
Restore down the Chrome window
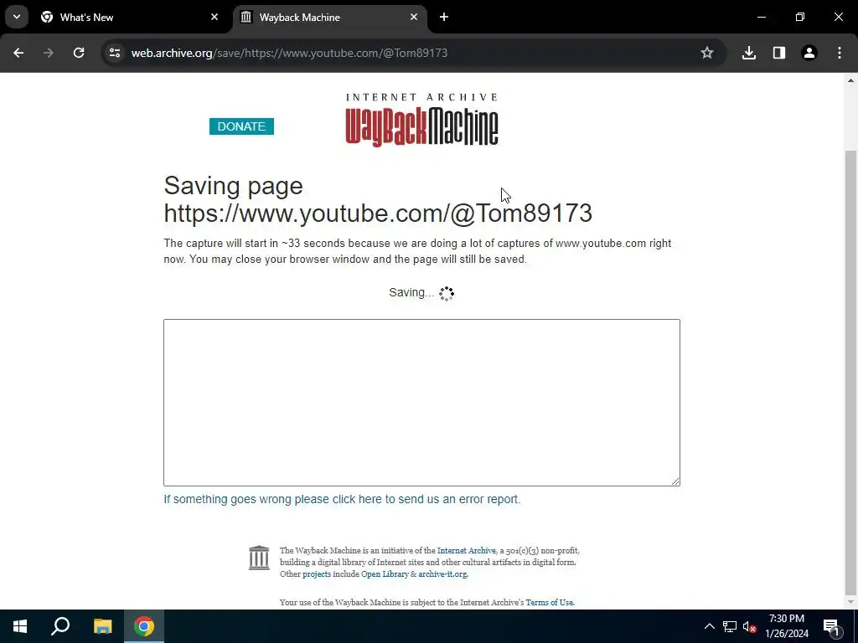click(800, 17)
